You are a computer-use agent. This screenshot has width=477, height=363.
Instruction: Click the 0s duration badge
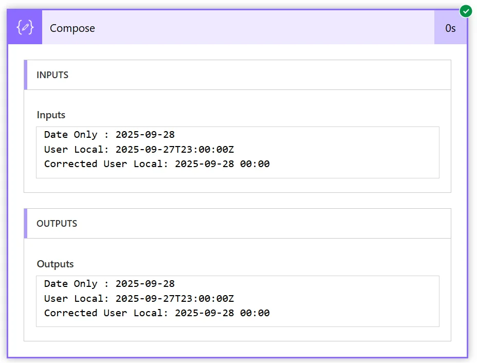pyautogui.click(x=450, y=28)
